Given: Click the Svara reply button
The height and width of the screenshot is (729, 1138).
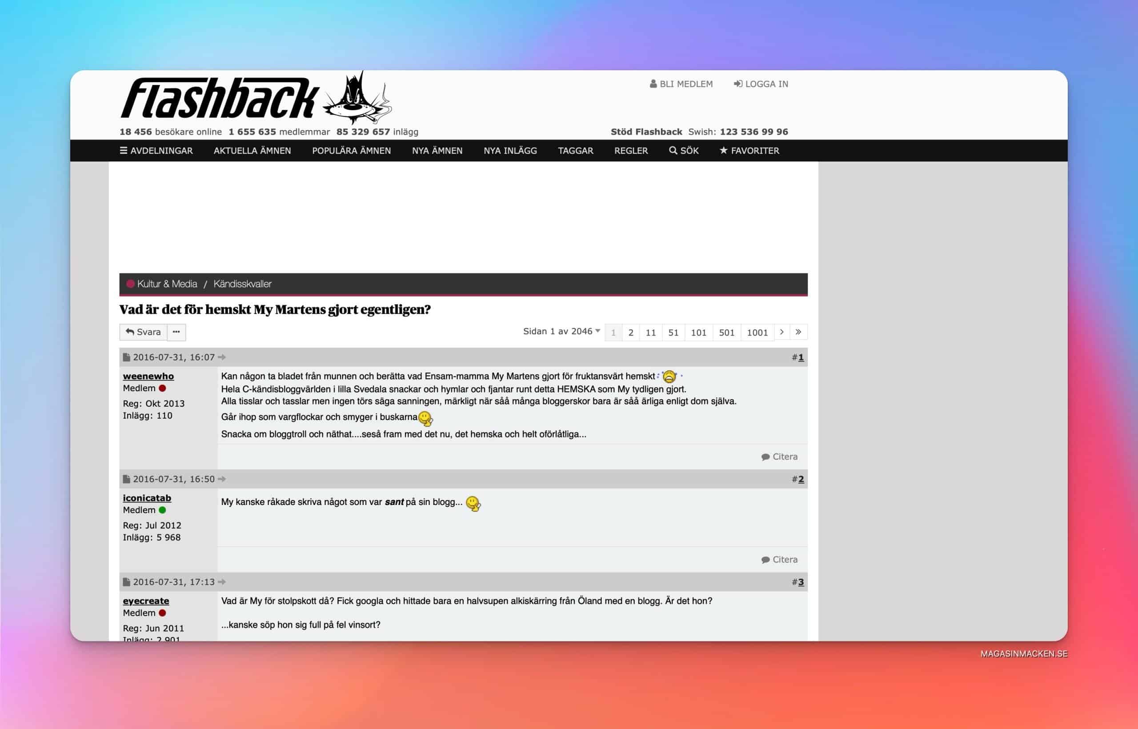Looking at the screenshot, I should [x=144, y=332].
